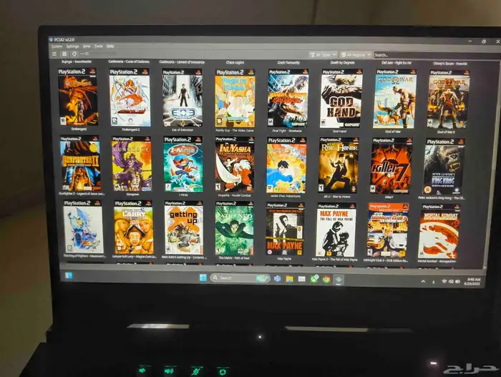501x377 pixels.
Task: Click the volume icon in system tray
Action: pos(451,281)
